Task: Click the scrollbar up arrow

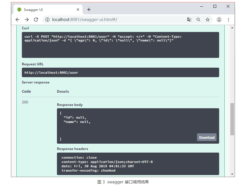Action: coord(232,28)
